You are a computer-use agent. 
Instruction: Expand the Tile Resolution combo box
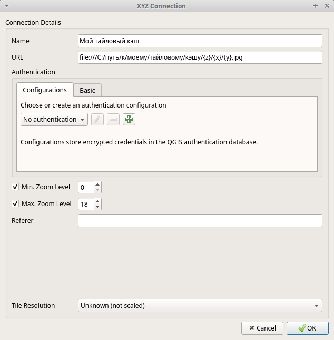point(200,305)
